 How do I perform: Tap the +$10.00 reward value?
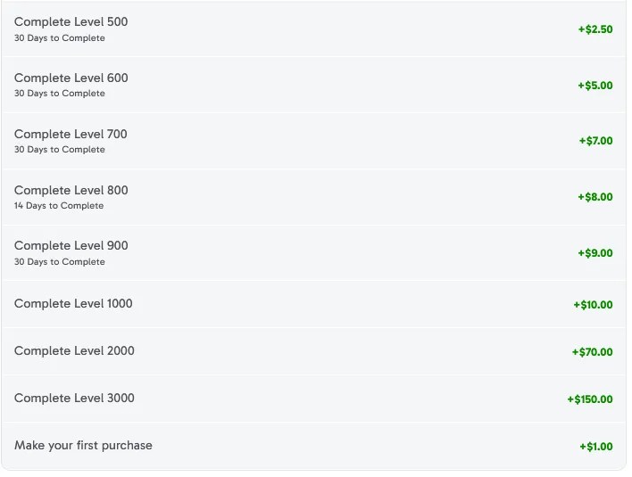[x=593, y=305]
